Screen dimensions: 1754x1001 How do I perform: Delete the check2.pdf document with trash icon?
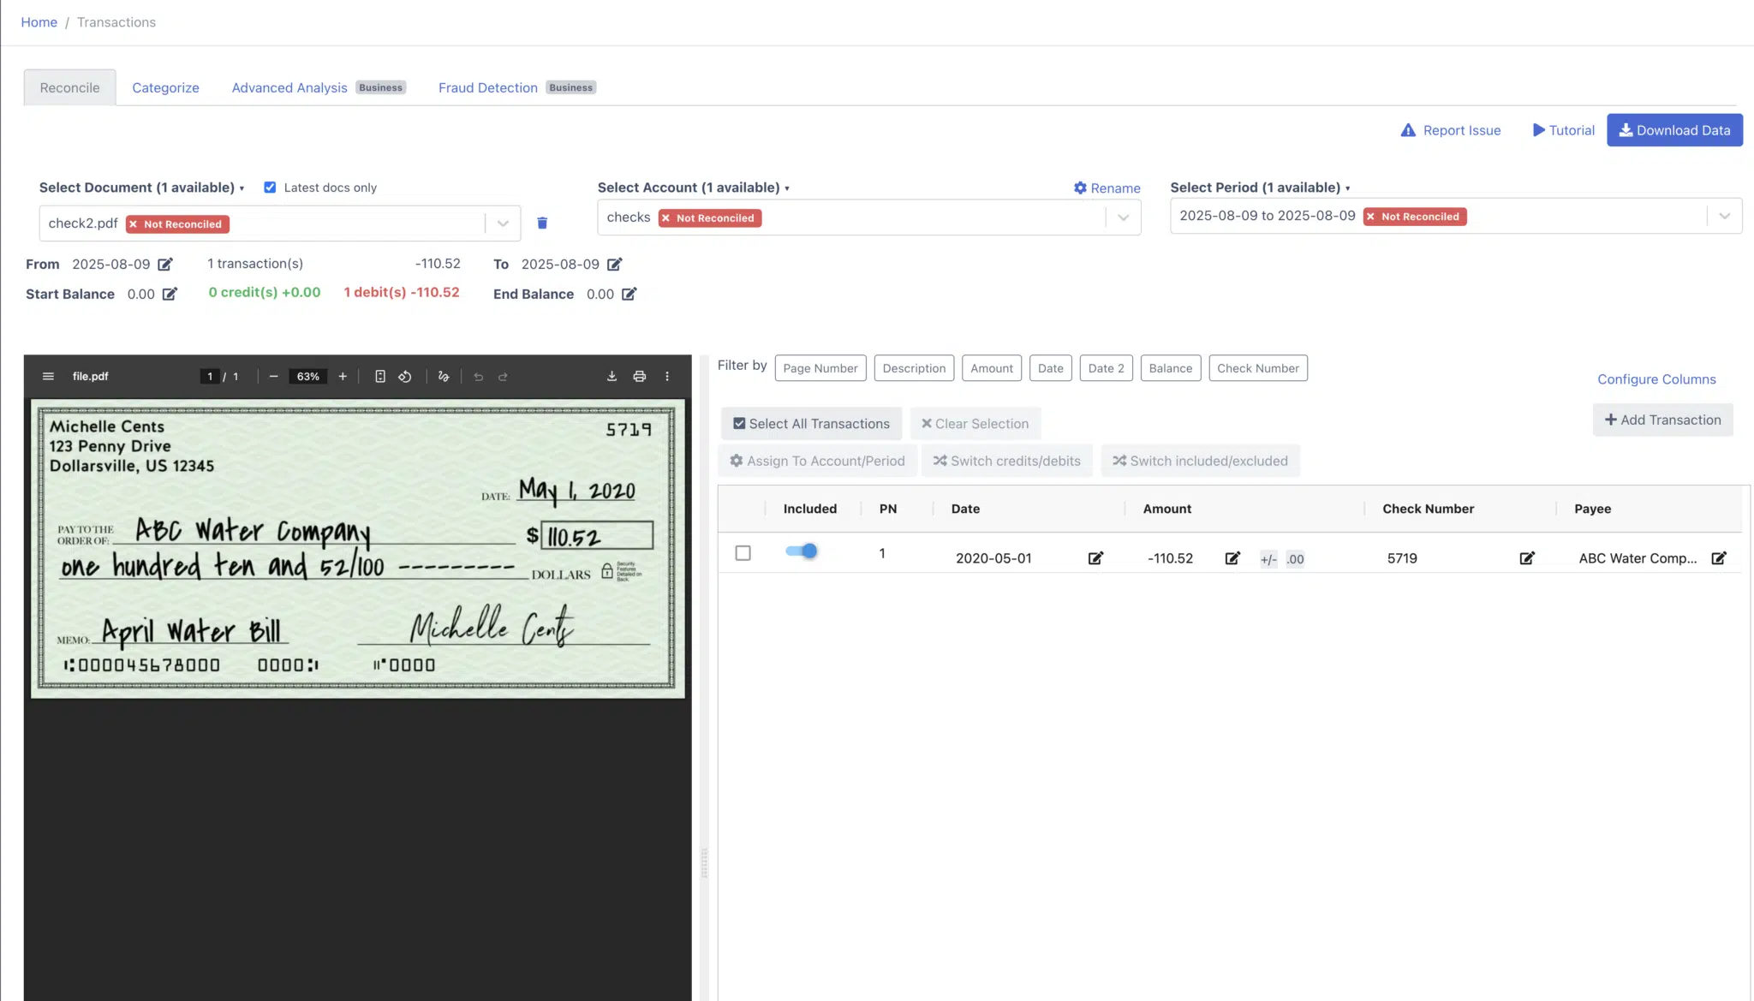coord(542,223)
